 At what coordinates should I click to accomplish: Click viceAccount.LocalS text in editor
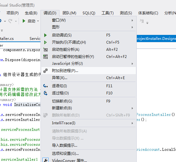(156, 150)
